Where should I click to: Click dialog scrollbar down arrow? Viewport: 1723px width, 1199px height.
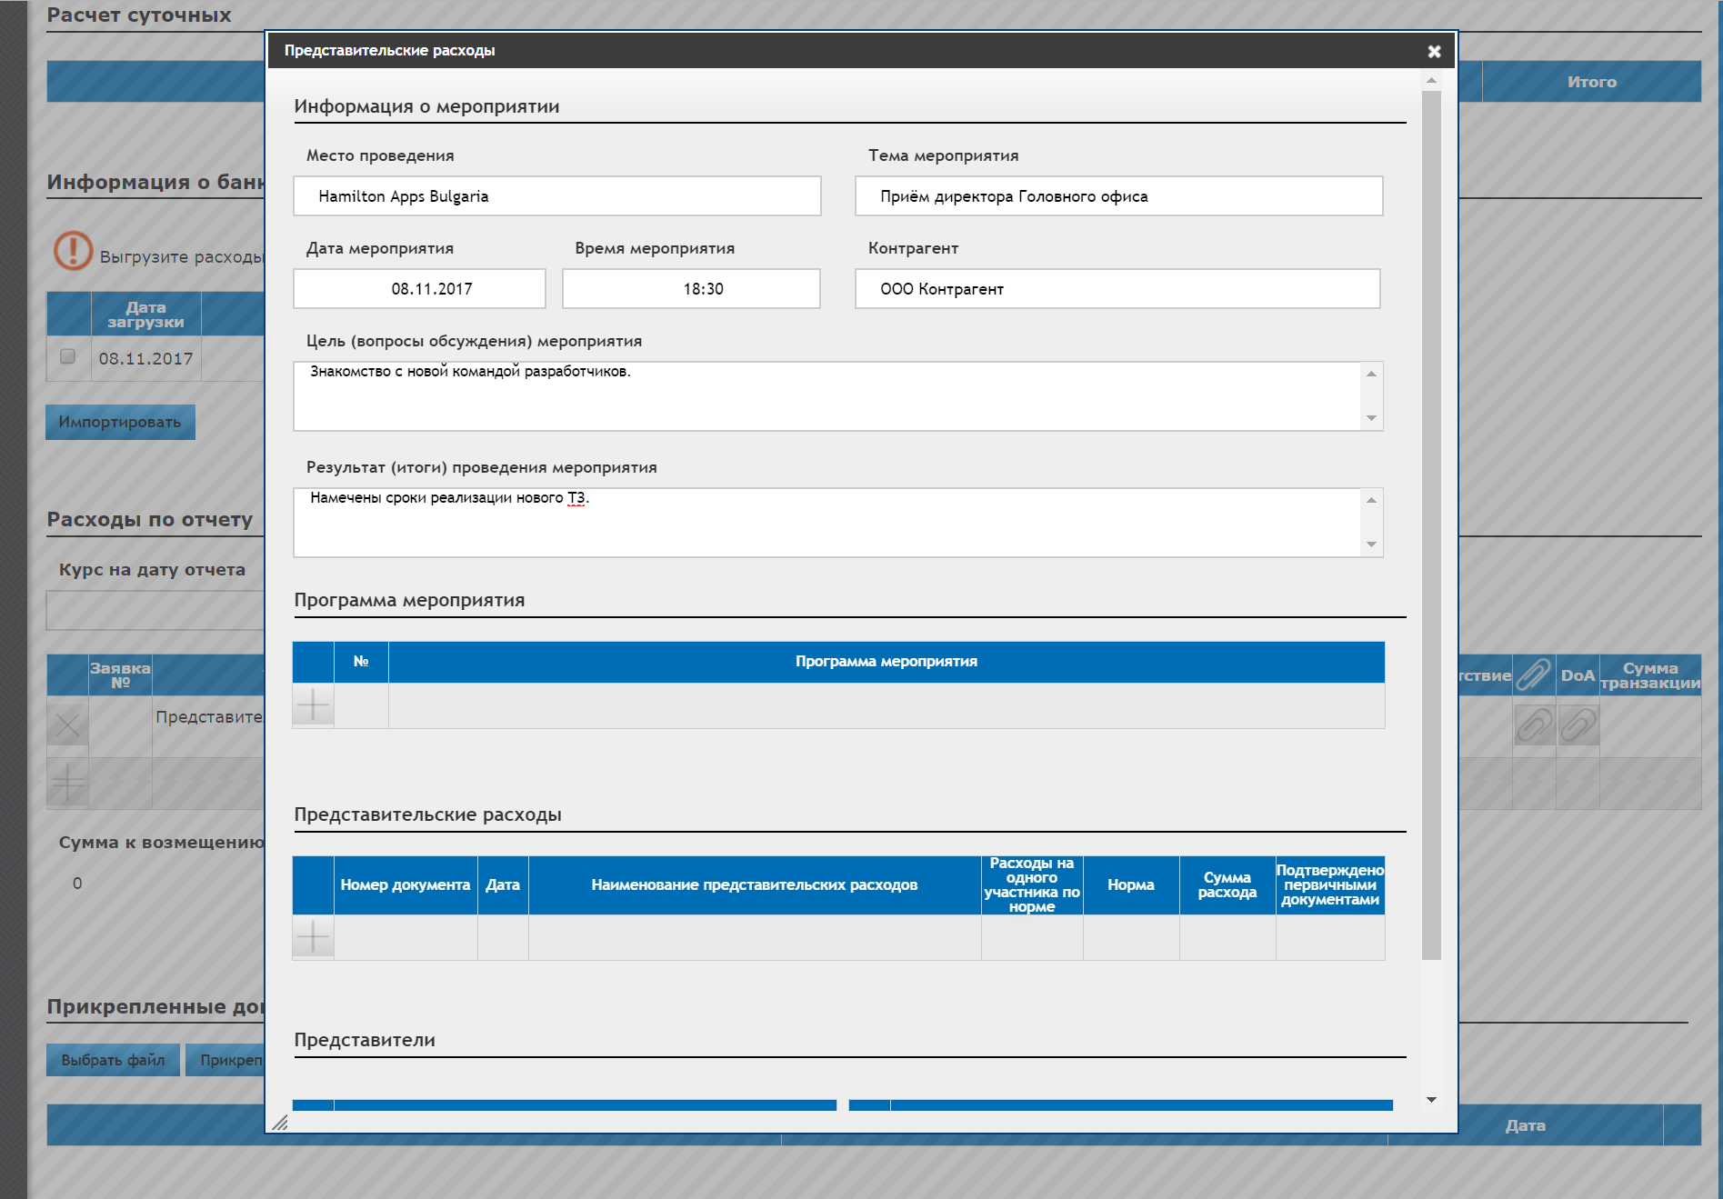pos(1431,1100)
